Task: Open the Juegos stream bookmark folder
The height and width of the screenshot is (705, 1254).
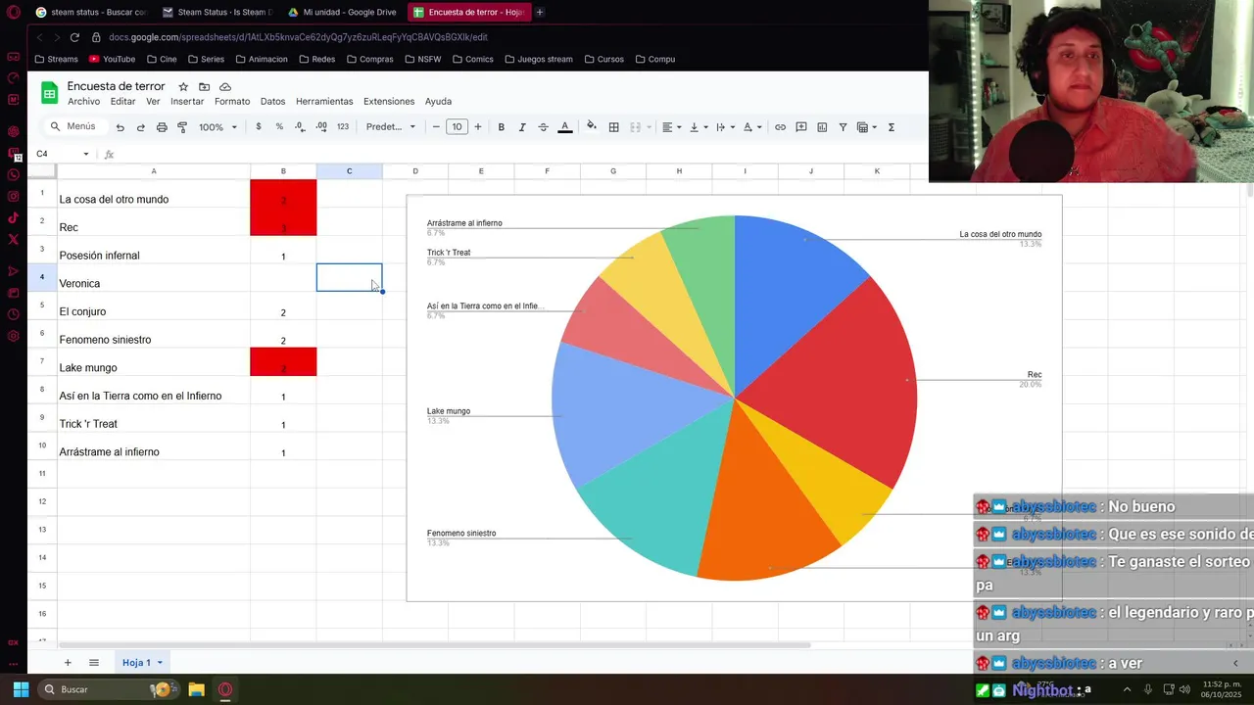Action: point(538,59)
